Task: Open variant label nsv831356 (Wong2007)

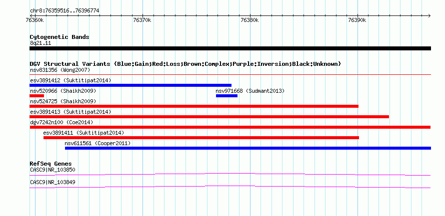Action: 60,70
